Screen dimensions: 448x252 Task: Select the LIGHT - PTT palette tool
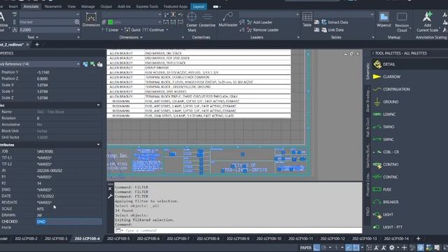(x=388, y=227)
